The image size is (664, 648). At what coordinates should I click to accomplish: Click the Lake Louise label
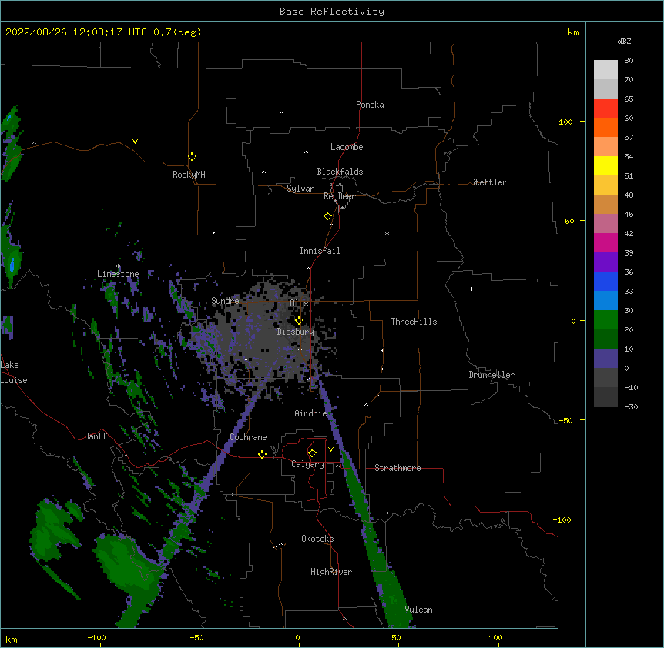coord(14,372)
